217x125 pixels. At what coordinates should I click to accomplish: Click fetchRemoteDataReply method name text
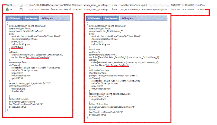pos(117,65)
